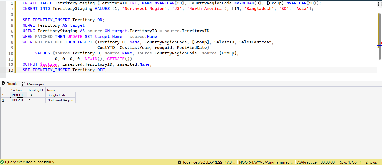
Task: Click the '2 rows' status entry
Action: pyautogui.click(x=371, y=162)
